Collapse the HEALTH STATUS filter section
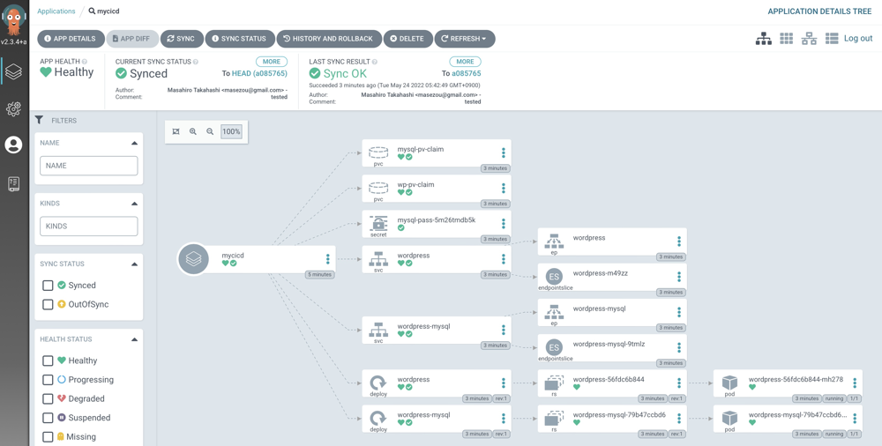Viewport: 882px width, 446px height. [134, 339]
